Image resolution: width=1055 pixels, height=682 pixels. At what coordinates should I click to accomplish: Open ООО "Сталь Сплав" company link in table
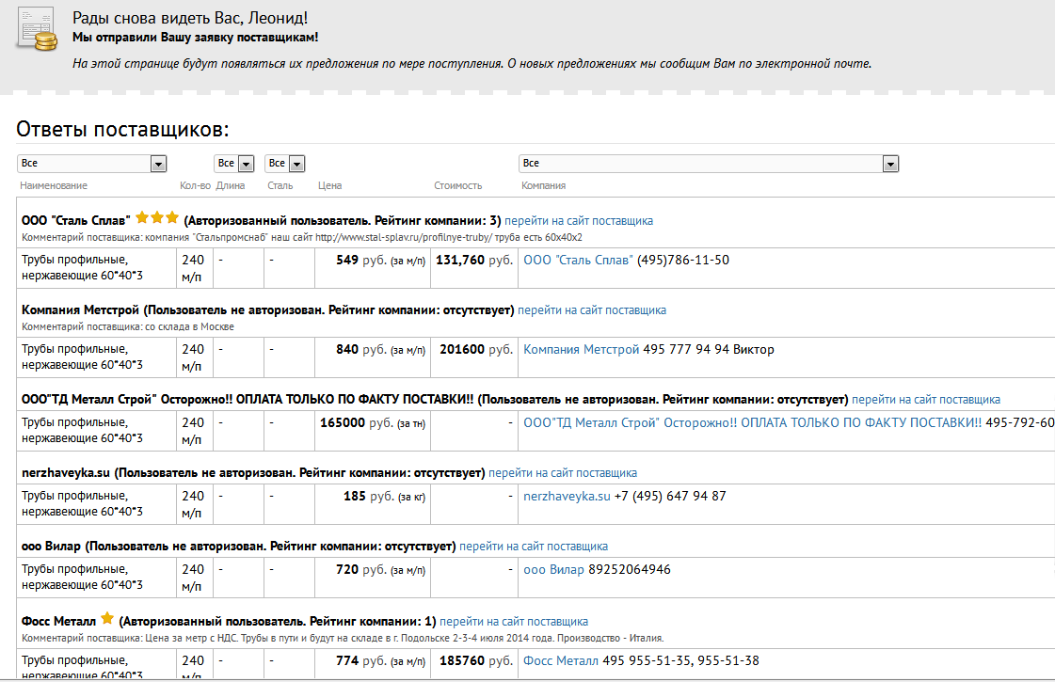(x=578, y=261)
